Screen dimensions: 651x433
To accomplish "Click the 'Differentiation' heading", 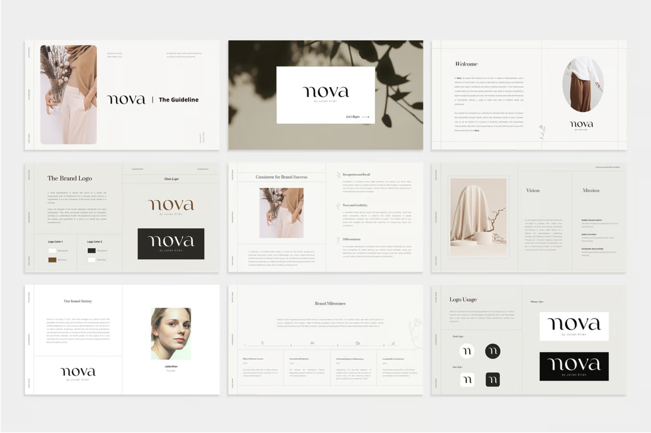I will click(x=351, y=239).
